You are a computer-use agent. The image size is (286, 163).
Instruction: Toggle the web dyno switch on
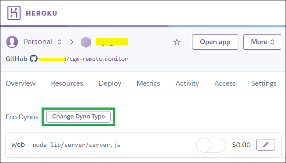point(211,145)
